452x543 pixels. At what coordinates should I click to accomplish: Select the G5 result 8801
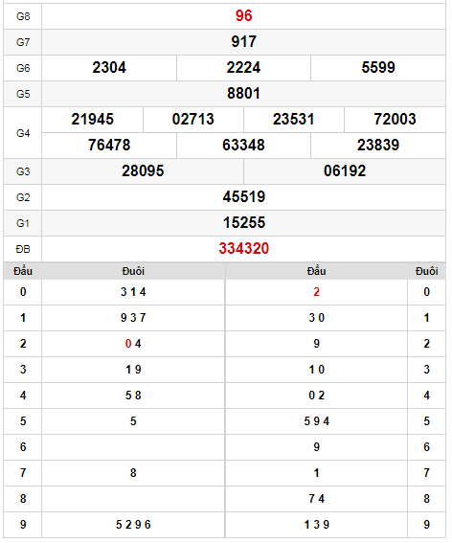243,94
